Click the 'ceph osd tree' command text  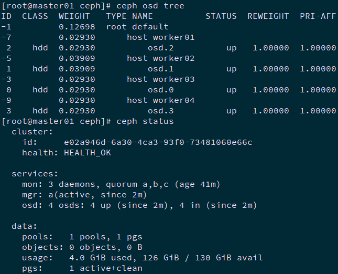pyautogui.click(x=150, y=6)
